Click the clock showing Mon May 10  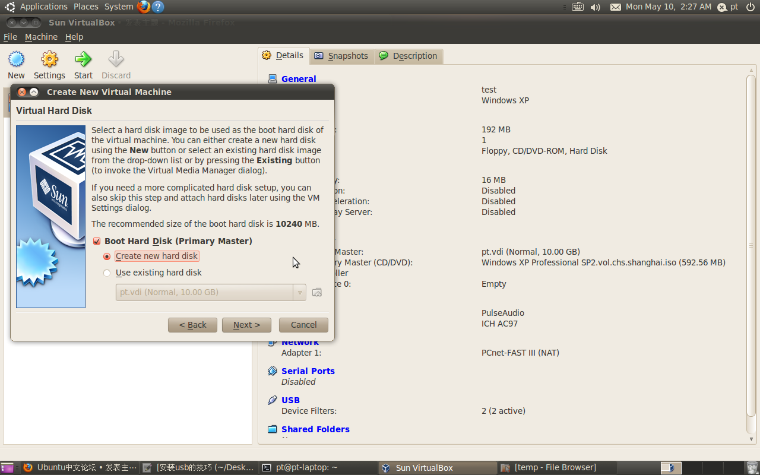tap(668, 7)
